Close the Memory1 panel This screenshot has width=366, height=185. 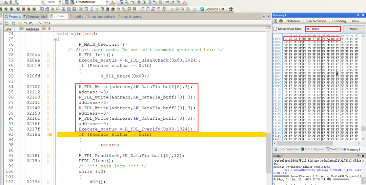pyautogui.click(x=363, y=15)
